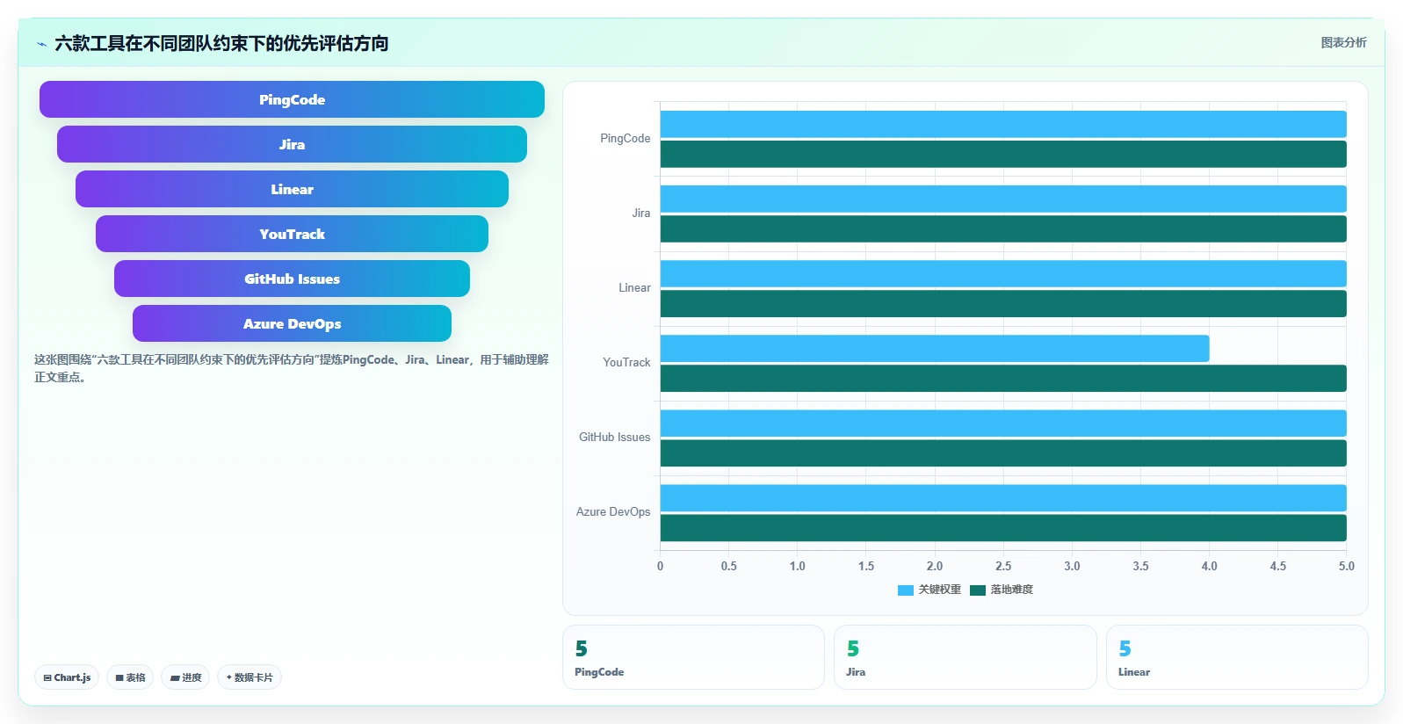Click the 2.5 x-axis tick label

click(1003, 567)
